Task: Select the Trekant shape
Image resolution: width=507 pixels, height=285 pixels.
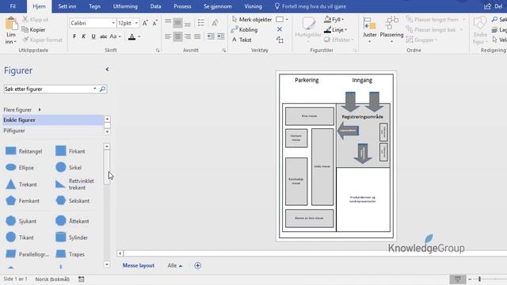Action: [21, 184]
